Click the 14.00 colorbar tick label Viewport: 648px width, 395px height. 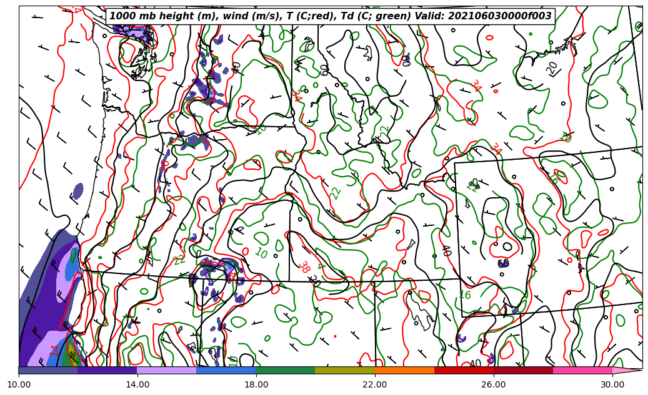[x=137, y=384]
